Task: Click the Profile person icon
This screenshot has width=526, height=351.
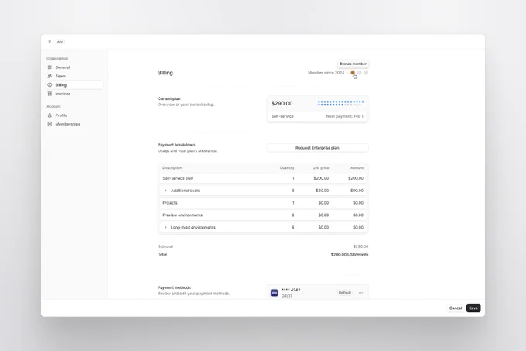Action: pyautogui.click(x=50, y=115)
